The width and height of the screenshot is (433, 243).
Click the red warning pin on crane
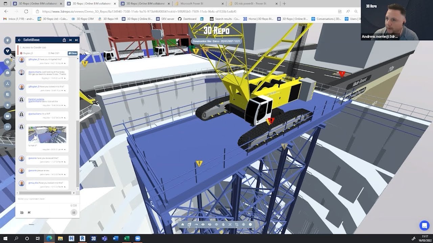[271, 120]
